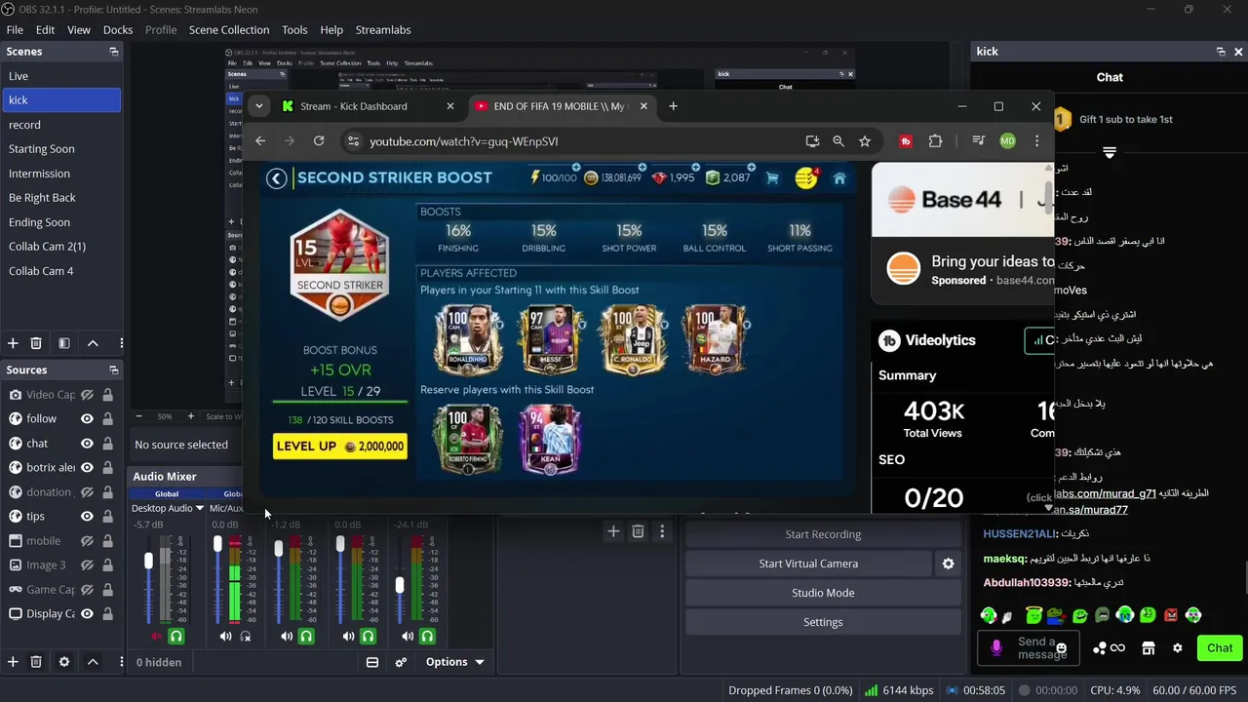Open source properties gear icon

[x=64, y=662]
